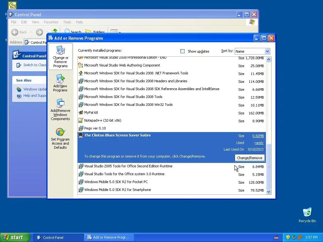
Task: Select Visual Studio Tools for Office system 3.0 Runtime
Action: coord(172,174)
